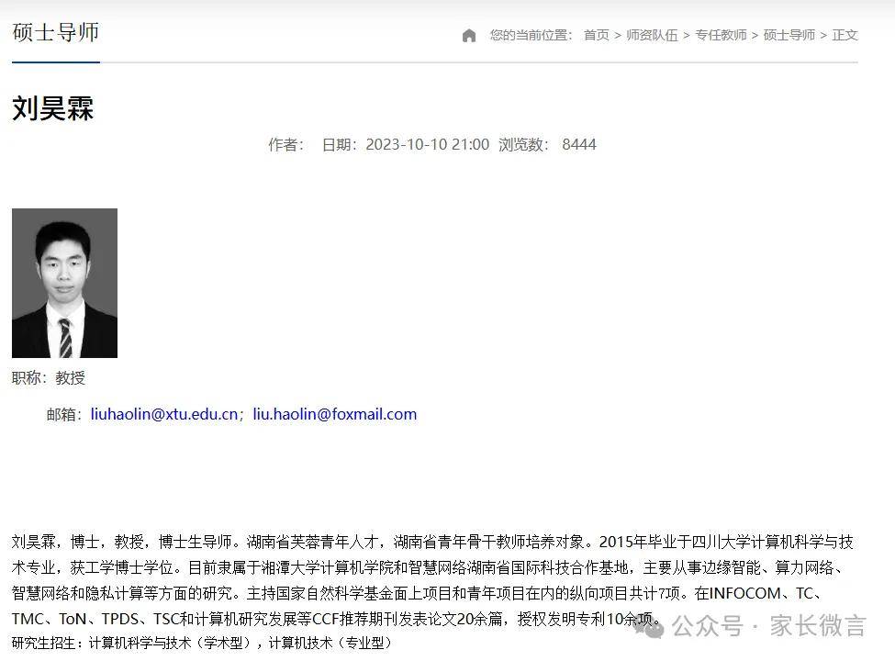The image size is (895, 661).
Task: Click the 硕士导师 section heading
Action: 55,33
